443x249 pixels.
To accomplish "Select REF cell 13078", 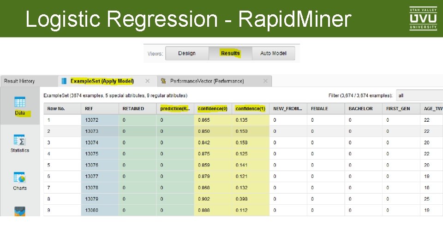I will [x=100, y=188].
